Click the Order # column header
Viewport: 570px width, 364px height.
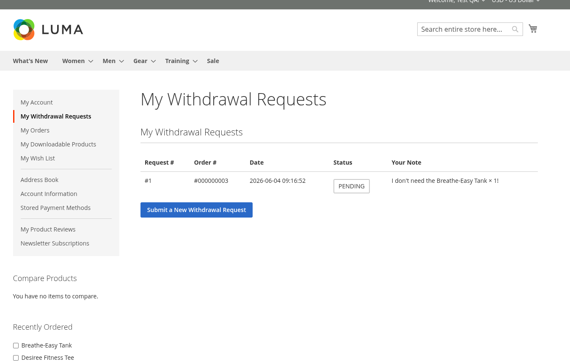click(205, 163)
